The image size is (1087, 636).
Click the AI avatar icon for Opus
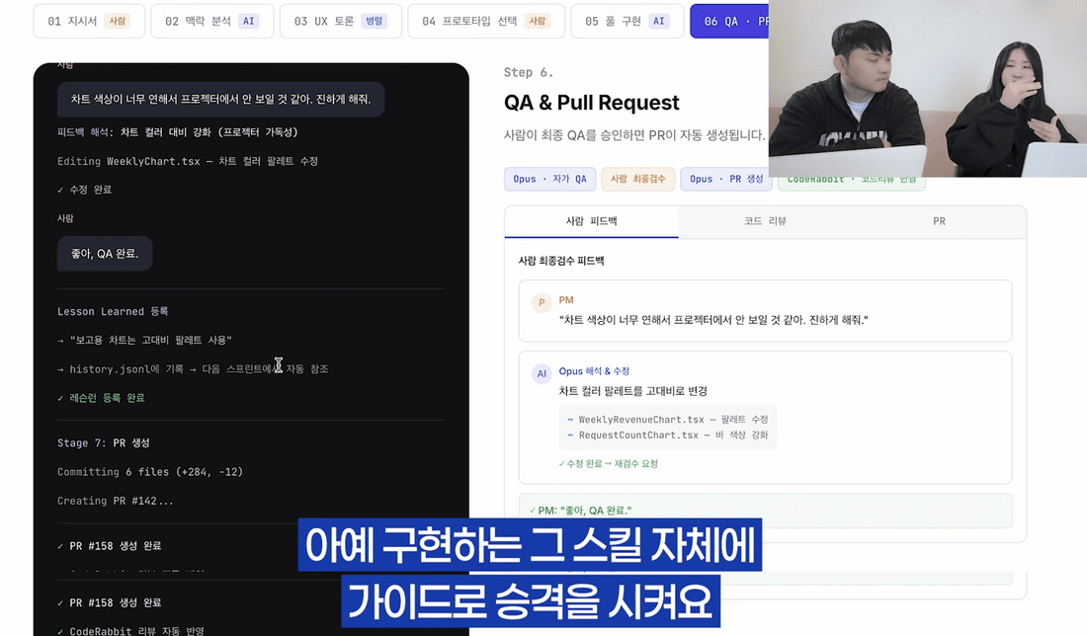542,373
